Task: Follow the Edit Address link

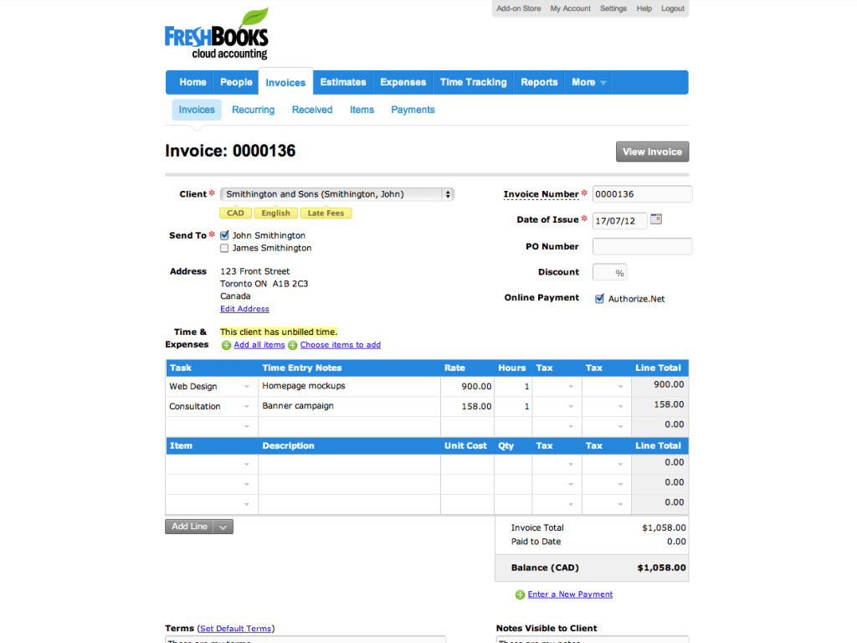Action: (244, 309)
